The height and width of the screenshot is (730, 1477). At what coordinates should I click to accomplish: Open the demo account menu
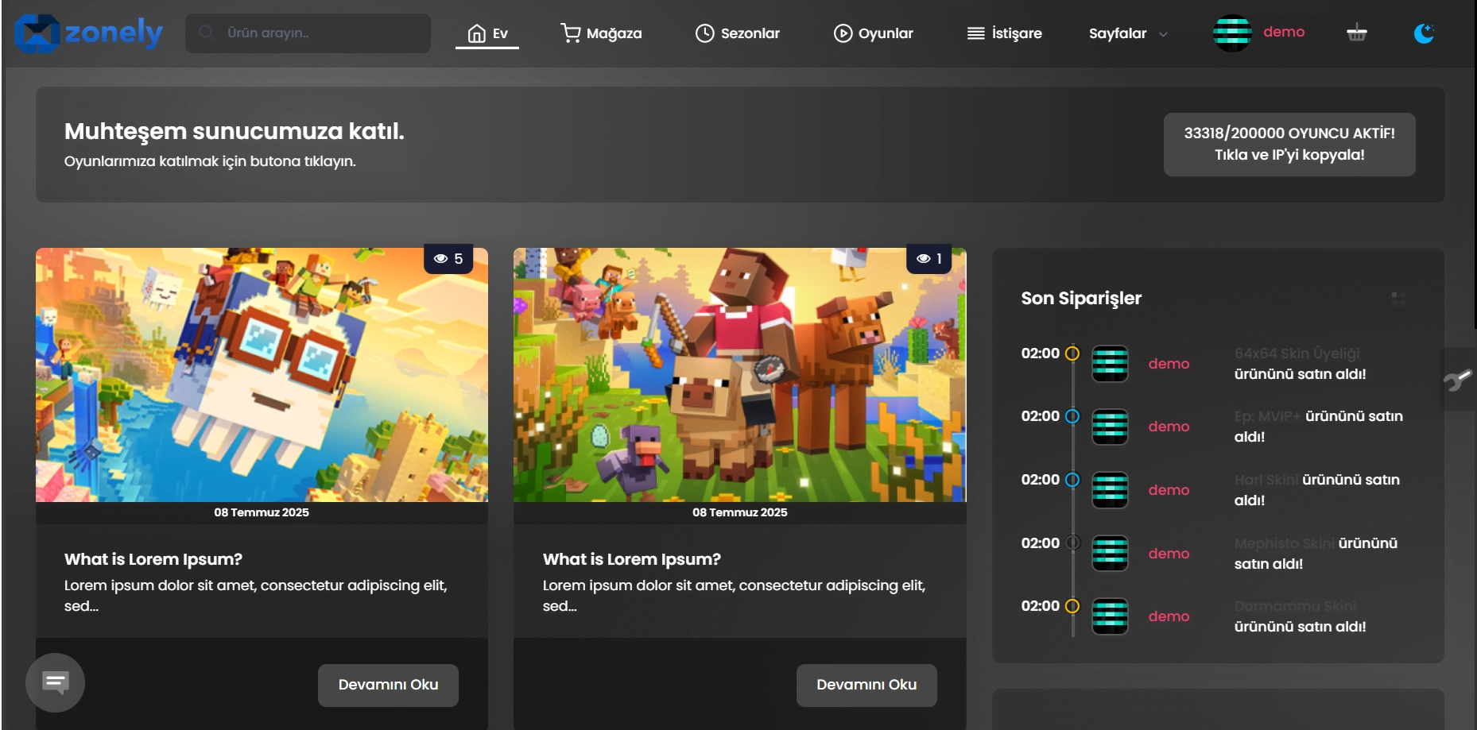pos(1283,32)
